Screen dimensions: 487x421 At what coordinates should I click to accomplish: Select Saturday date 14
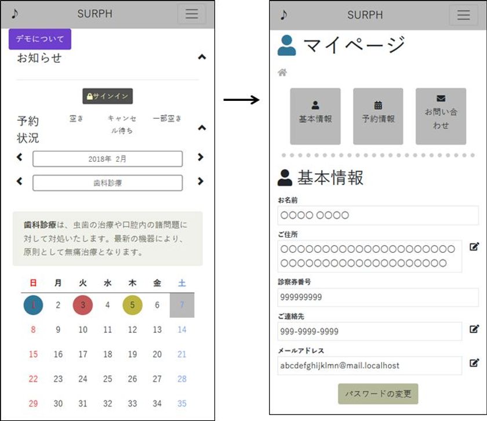(182, 329)
